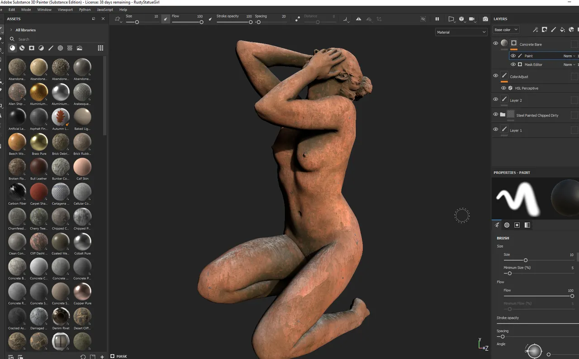This screenshot has height=359, width=579.
Task: Open the brush preset dropdown in toolbar
Action: tap(118, 19)
